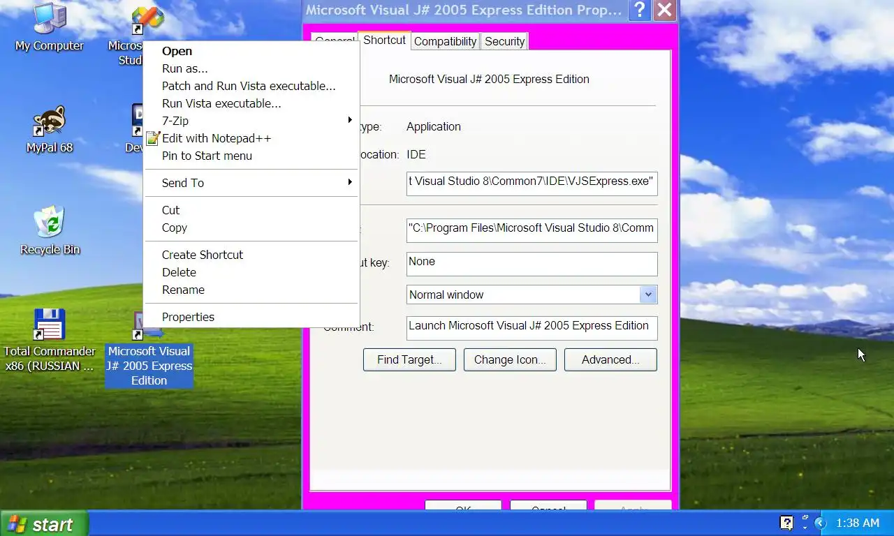Viewport: 894px width, 536px height.
Task: Choose Pin to Start menu
Action: 251,156
